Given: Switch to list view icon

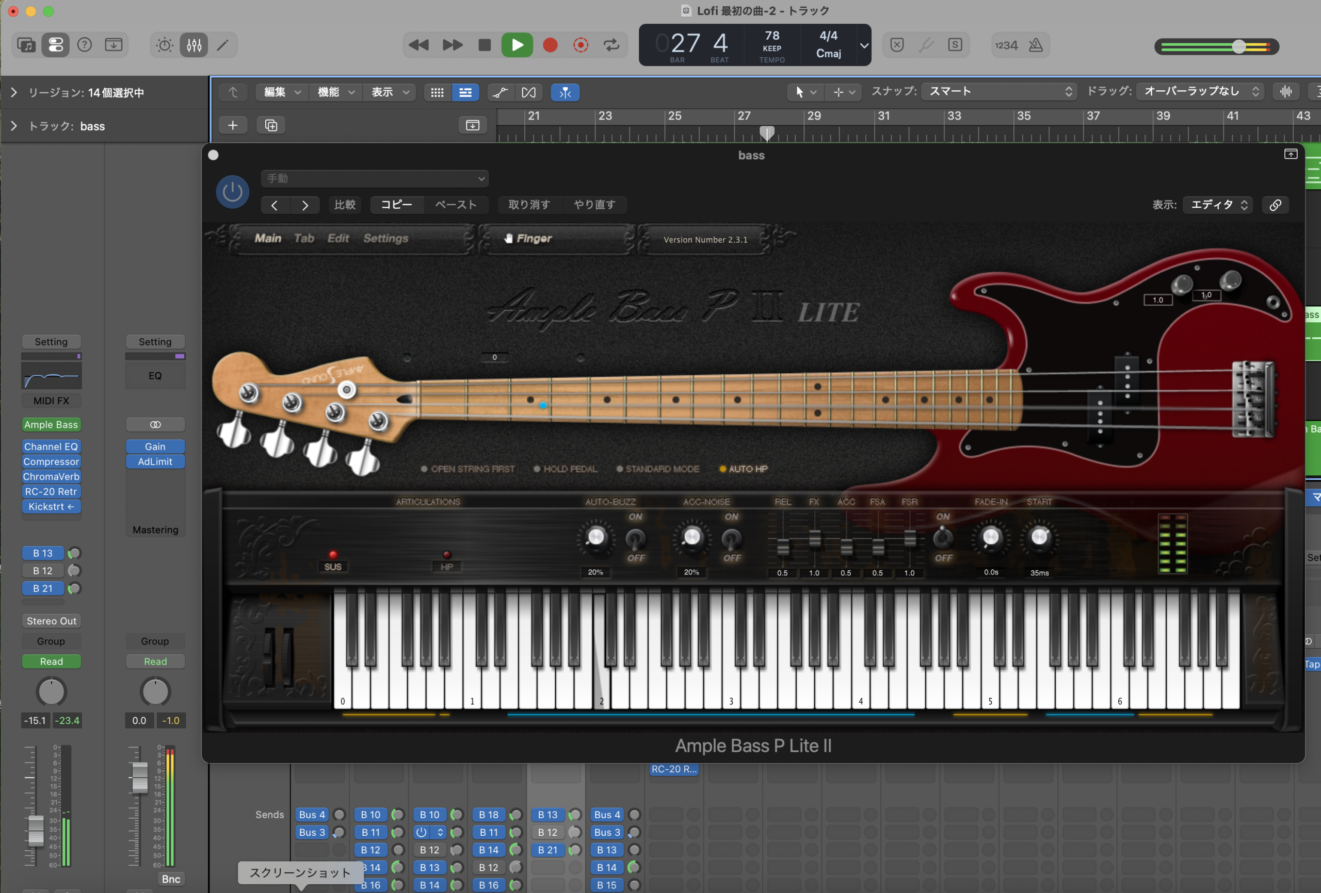Looking at the screenshot, I should coord(465,92).
